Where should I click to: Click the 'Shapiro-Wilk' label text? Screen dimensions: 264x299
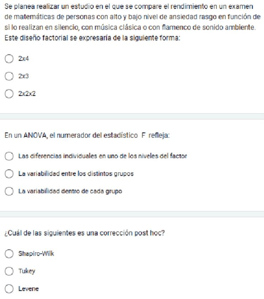click(x=36, y=254)
